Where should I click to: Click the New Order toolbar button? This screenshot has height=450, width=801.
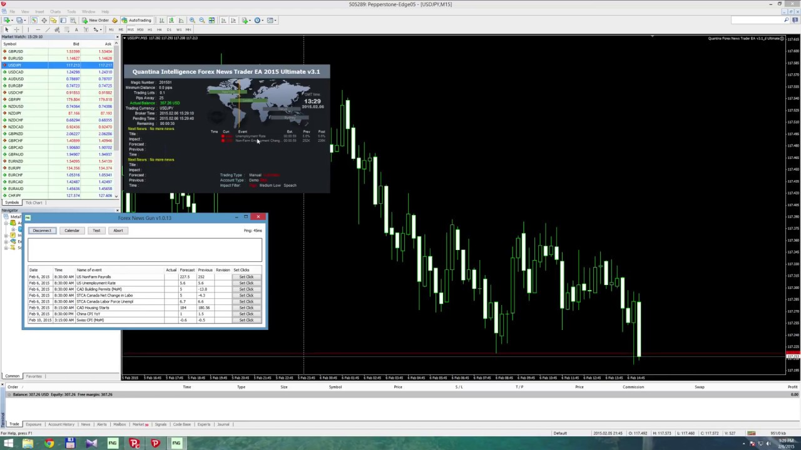[x=96, y=21]
